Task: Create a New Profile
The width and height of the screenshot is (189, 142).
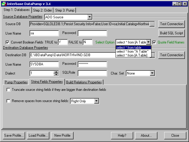Action: pos(62,135)
